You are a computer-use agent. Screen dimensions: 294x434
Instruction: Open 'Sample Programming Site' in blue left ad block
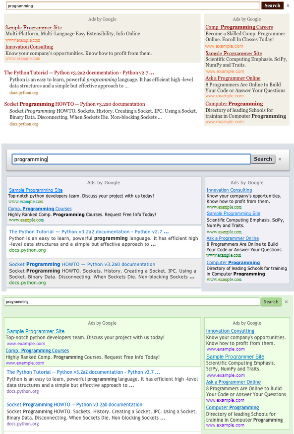(36, 190)
